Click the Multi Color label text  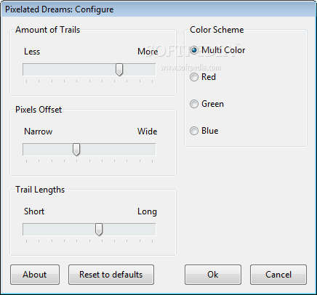pos(223,50)
